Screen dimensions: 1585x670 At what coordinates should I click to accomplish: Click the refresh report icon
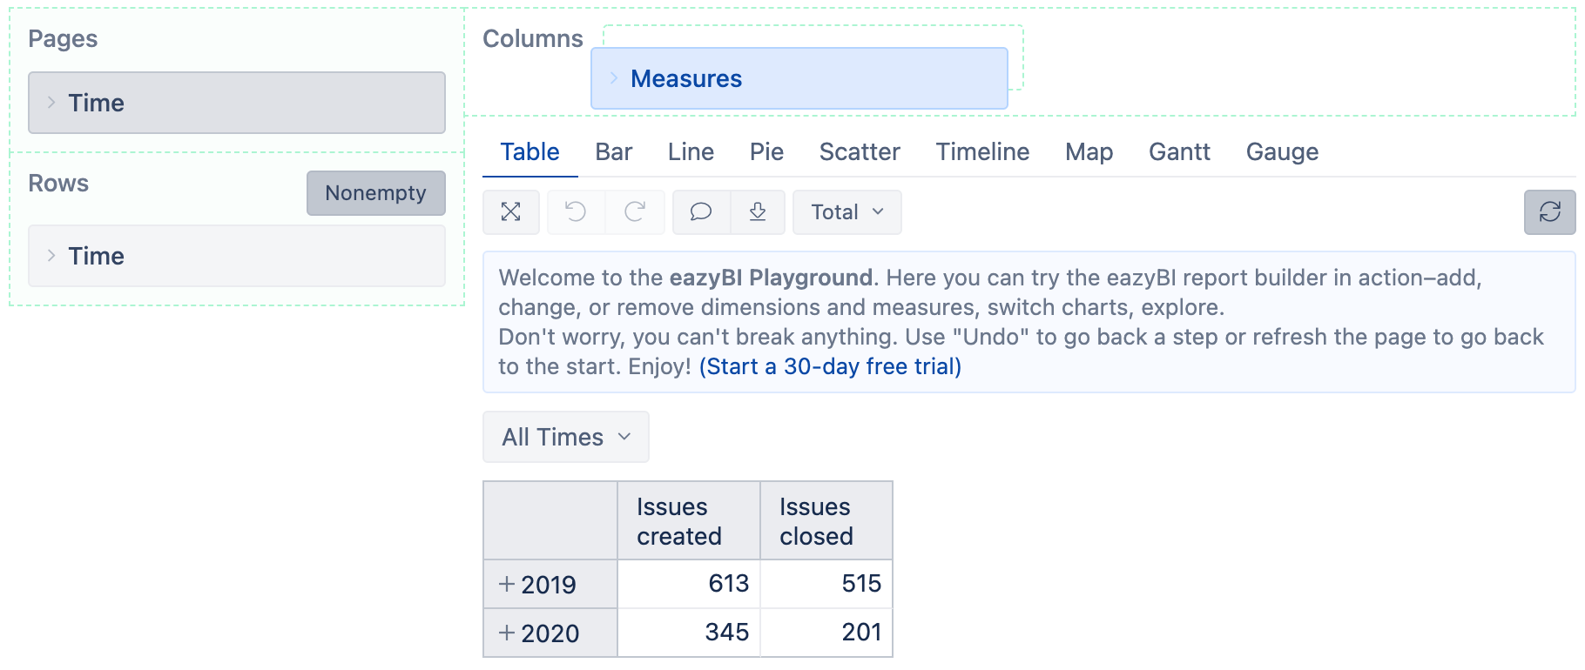[x=1550, y=211]
